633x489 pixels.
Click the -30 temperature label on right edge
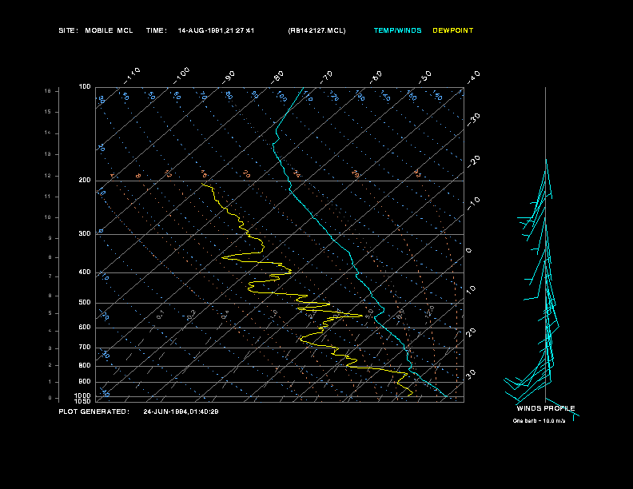pyautogui.click(x=474, y=120)
